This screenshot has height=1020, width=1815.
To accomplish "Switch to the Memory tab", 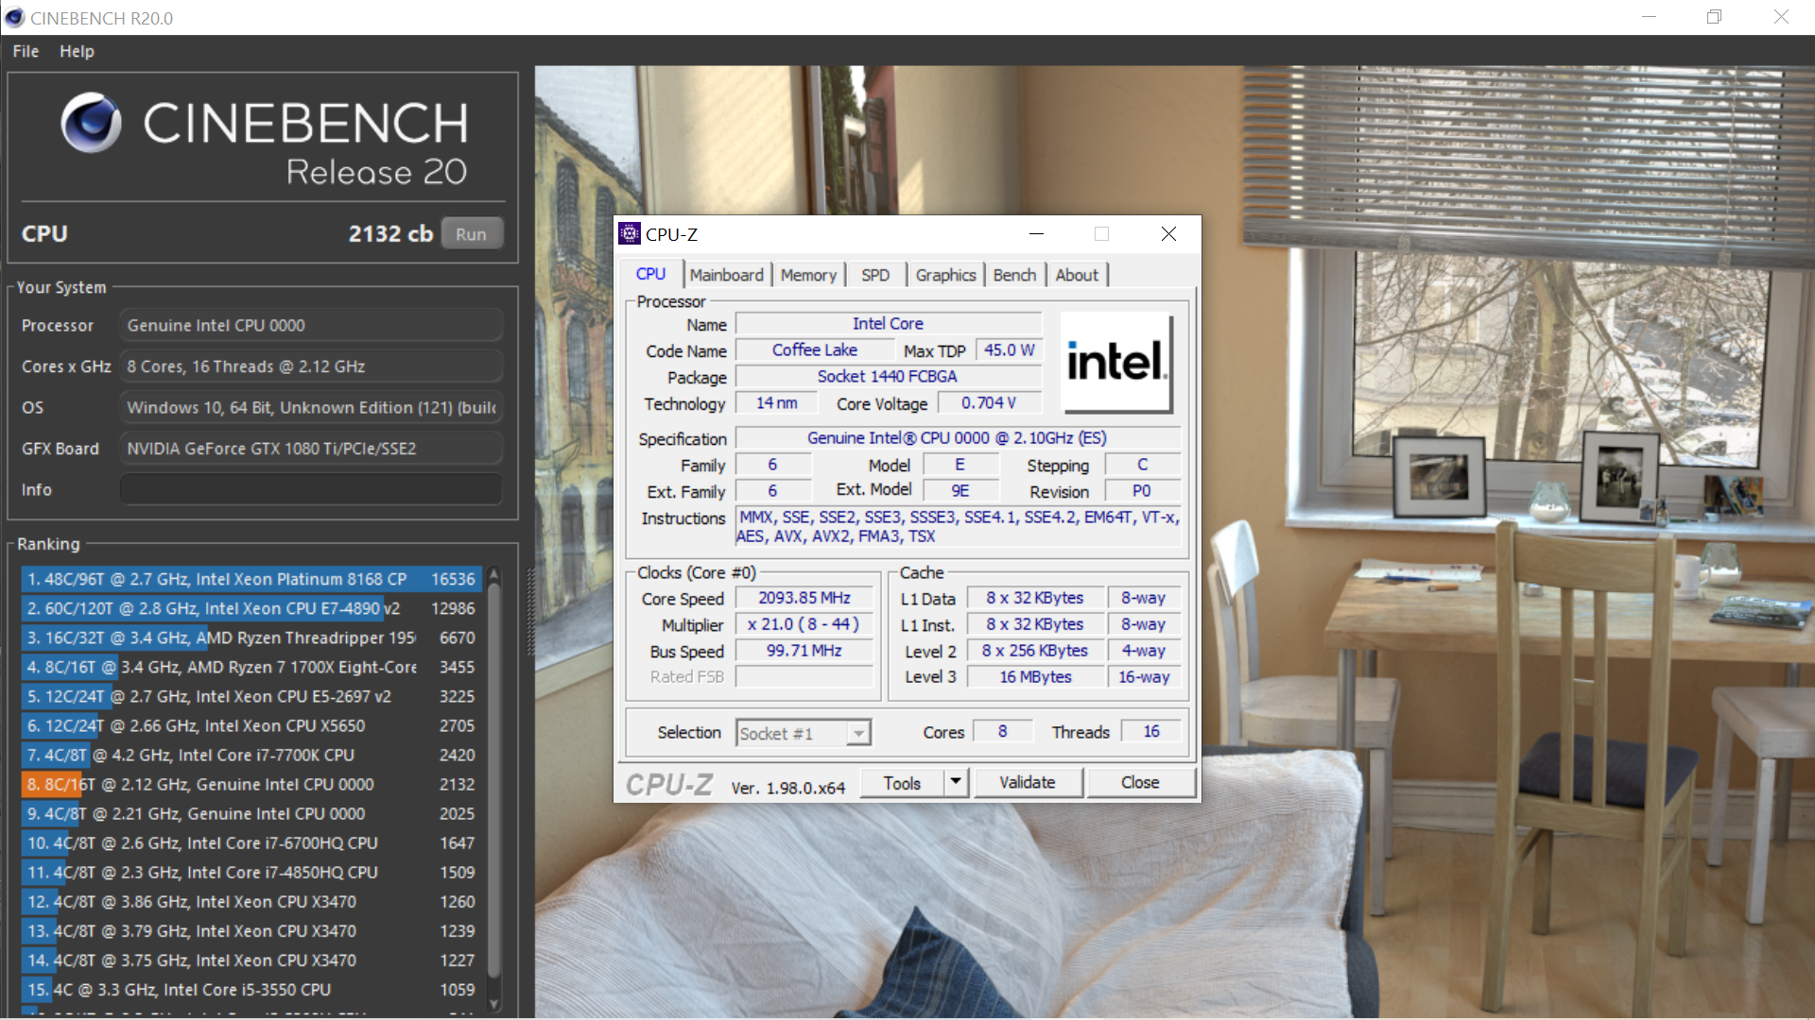I will [x=808, y=275].
